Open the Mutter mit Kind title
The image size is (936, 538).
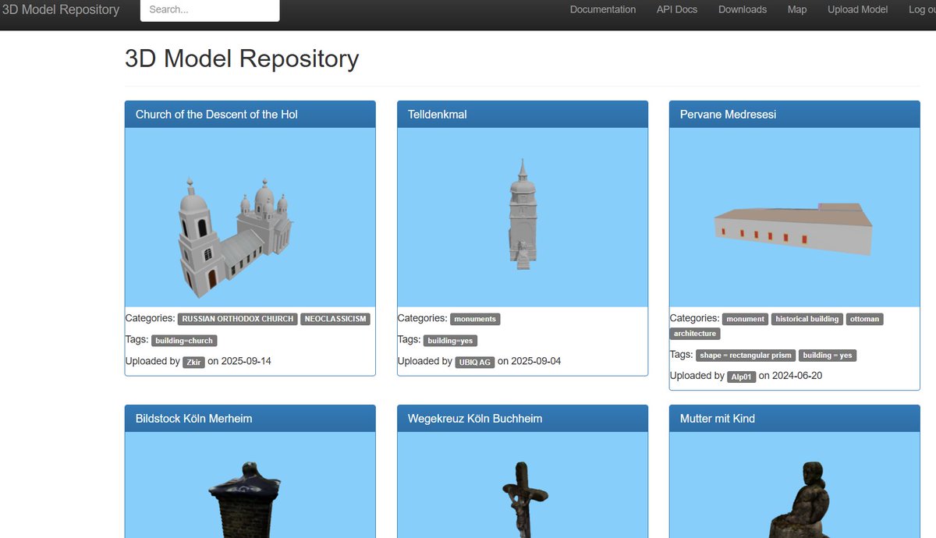click(718, 419)
